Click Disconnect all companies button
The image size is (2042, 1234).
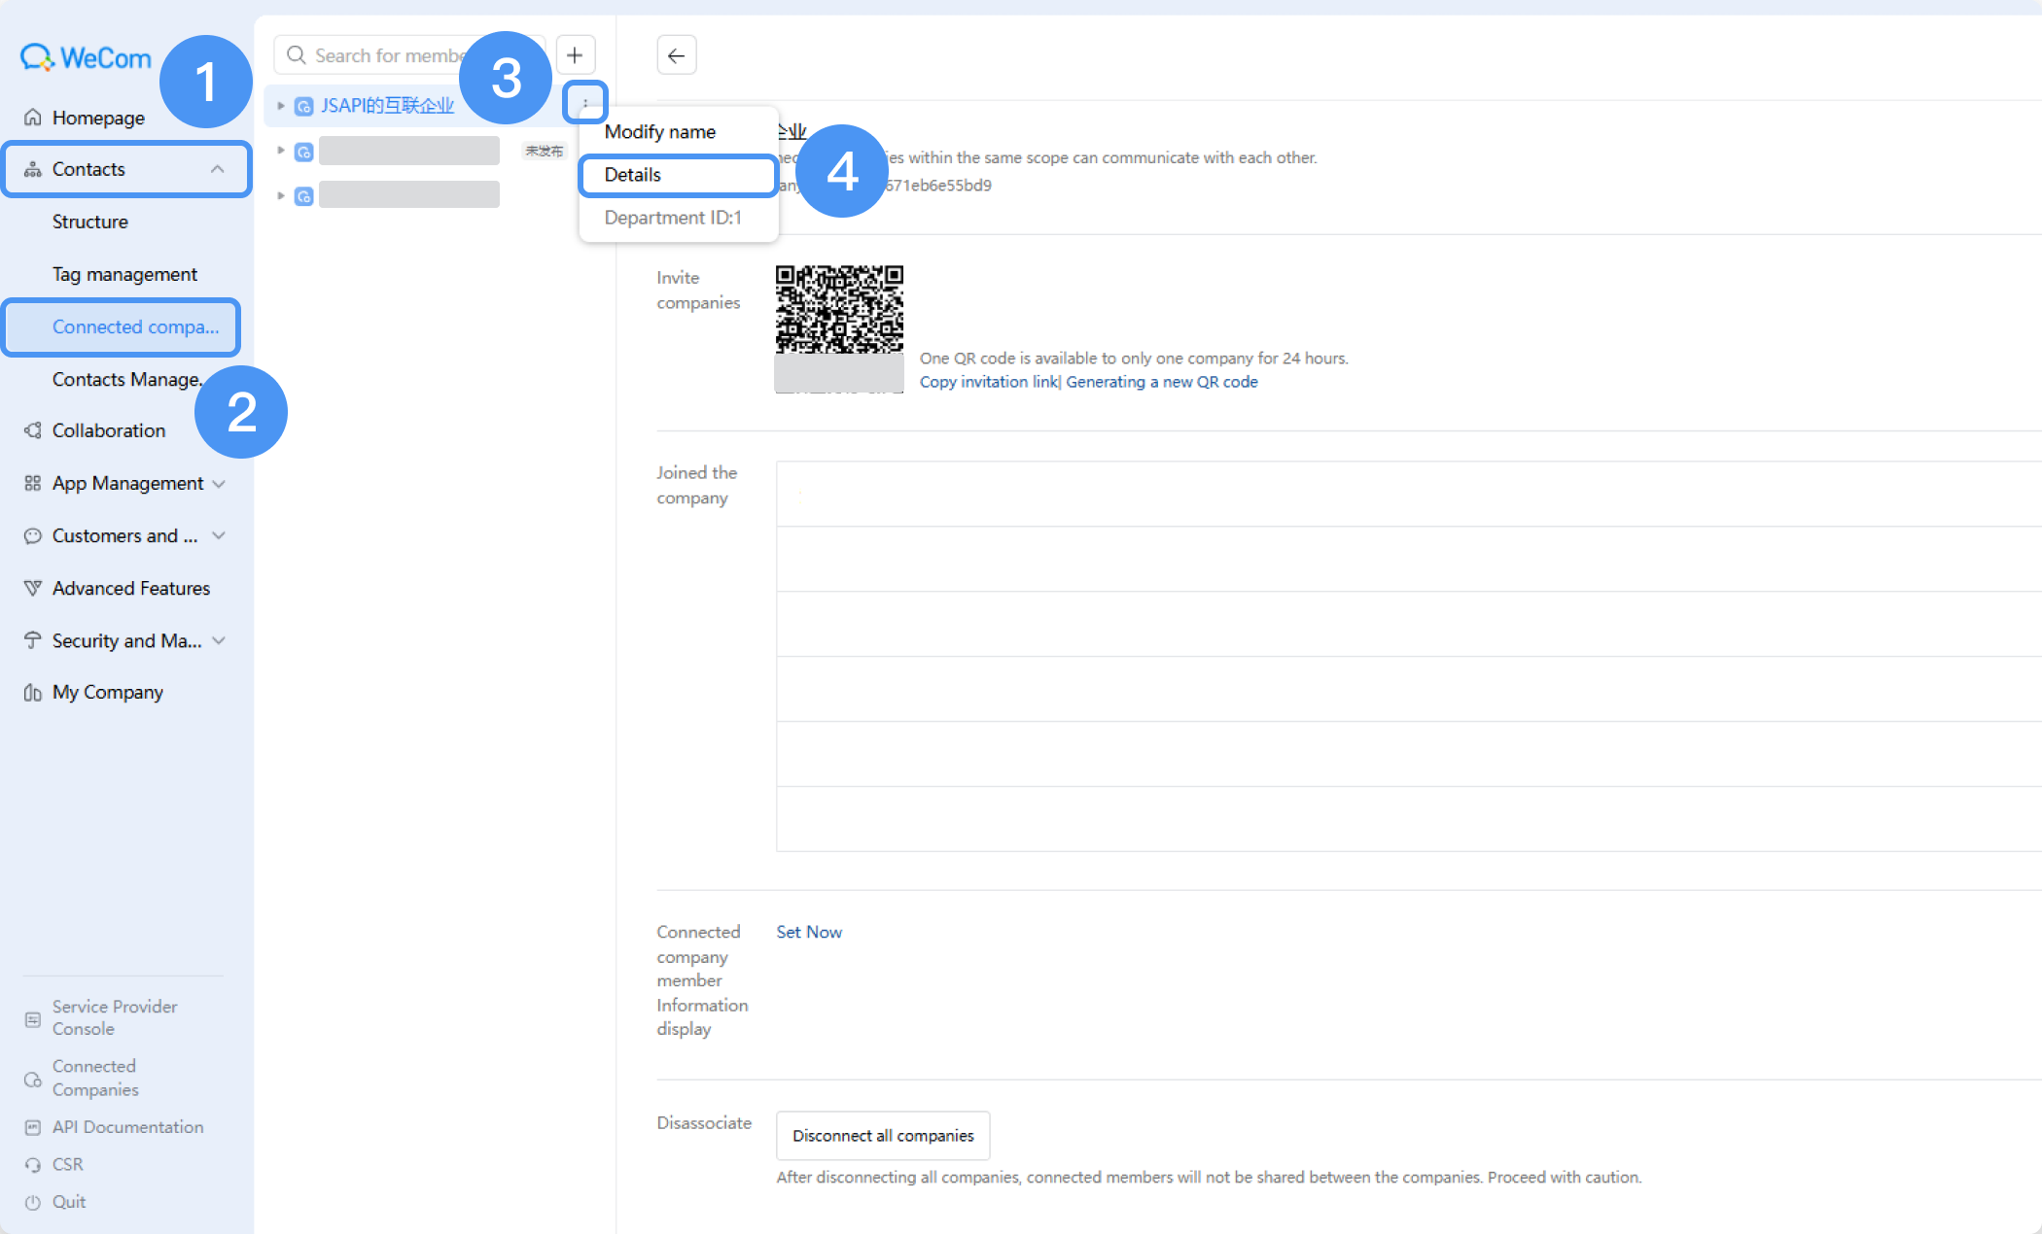coord(883,1136)
